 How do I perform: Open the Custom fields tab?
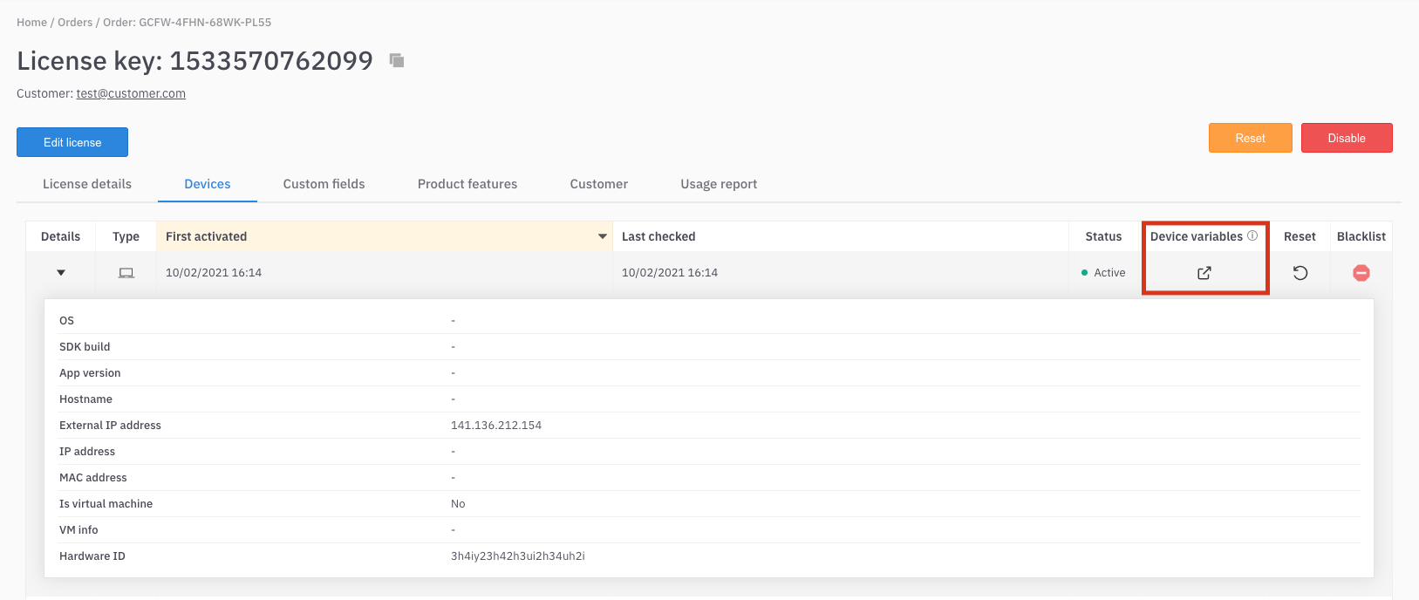pos(324,184)
